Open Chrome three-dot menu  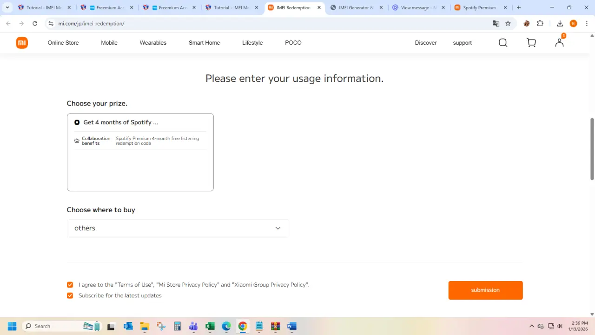pos(587,23)
